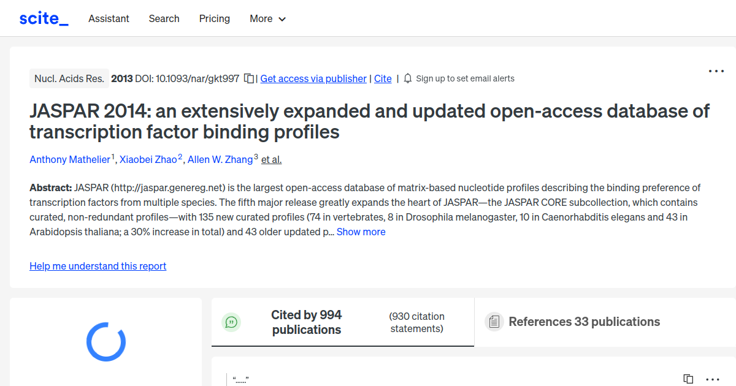Click the green citation statement icon
This screenshot has width=736, height=386.
click(231, 322)
